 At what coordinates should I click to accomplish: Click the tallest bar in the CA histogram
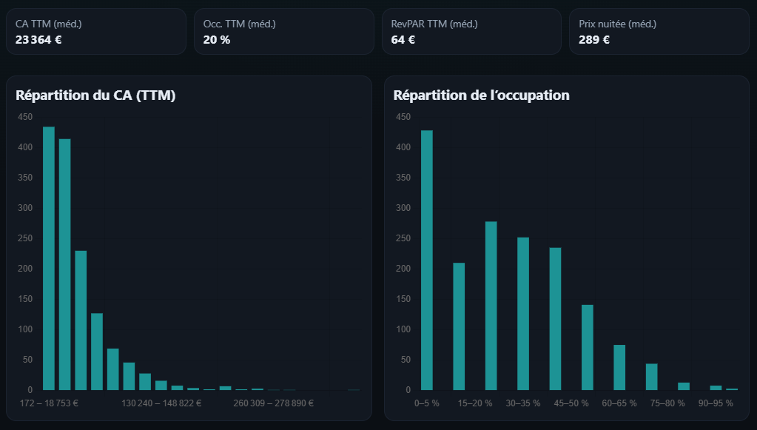50,259
